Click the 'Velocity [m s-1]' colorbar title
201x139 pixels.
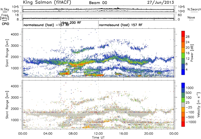pos(198,105)
